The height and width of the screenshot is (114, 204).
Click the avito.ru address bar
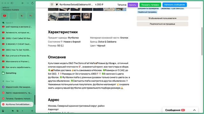18,9
